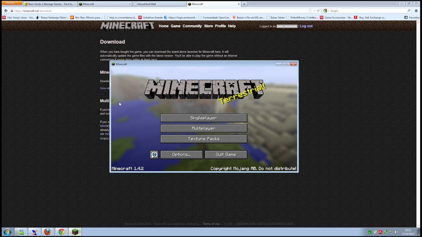Screen dimensions: 422x237
Task: Open the URL history dropdown arrow
Action: [314, 11]
